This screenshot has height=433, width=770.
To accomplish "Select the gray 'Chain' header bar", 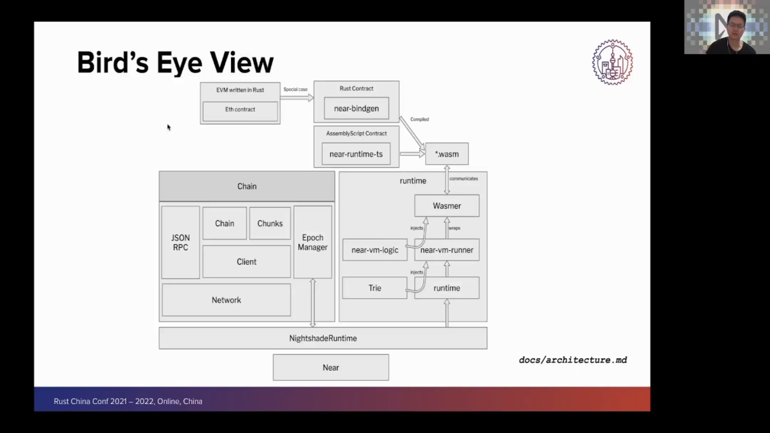I will [247, 186].
